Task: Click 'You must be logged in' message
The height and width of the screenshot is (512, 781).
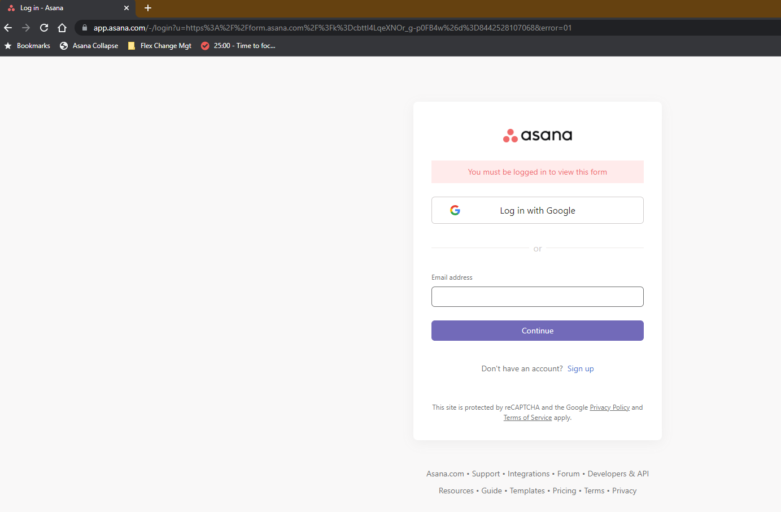Action: (x=538, y=172)
